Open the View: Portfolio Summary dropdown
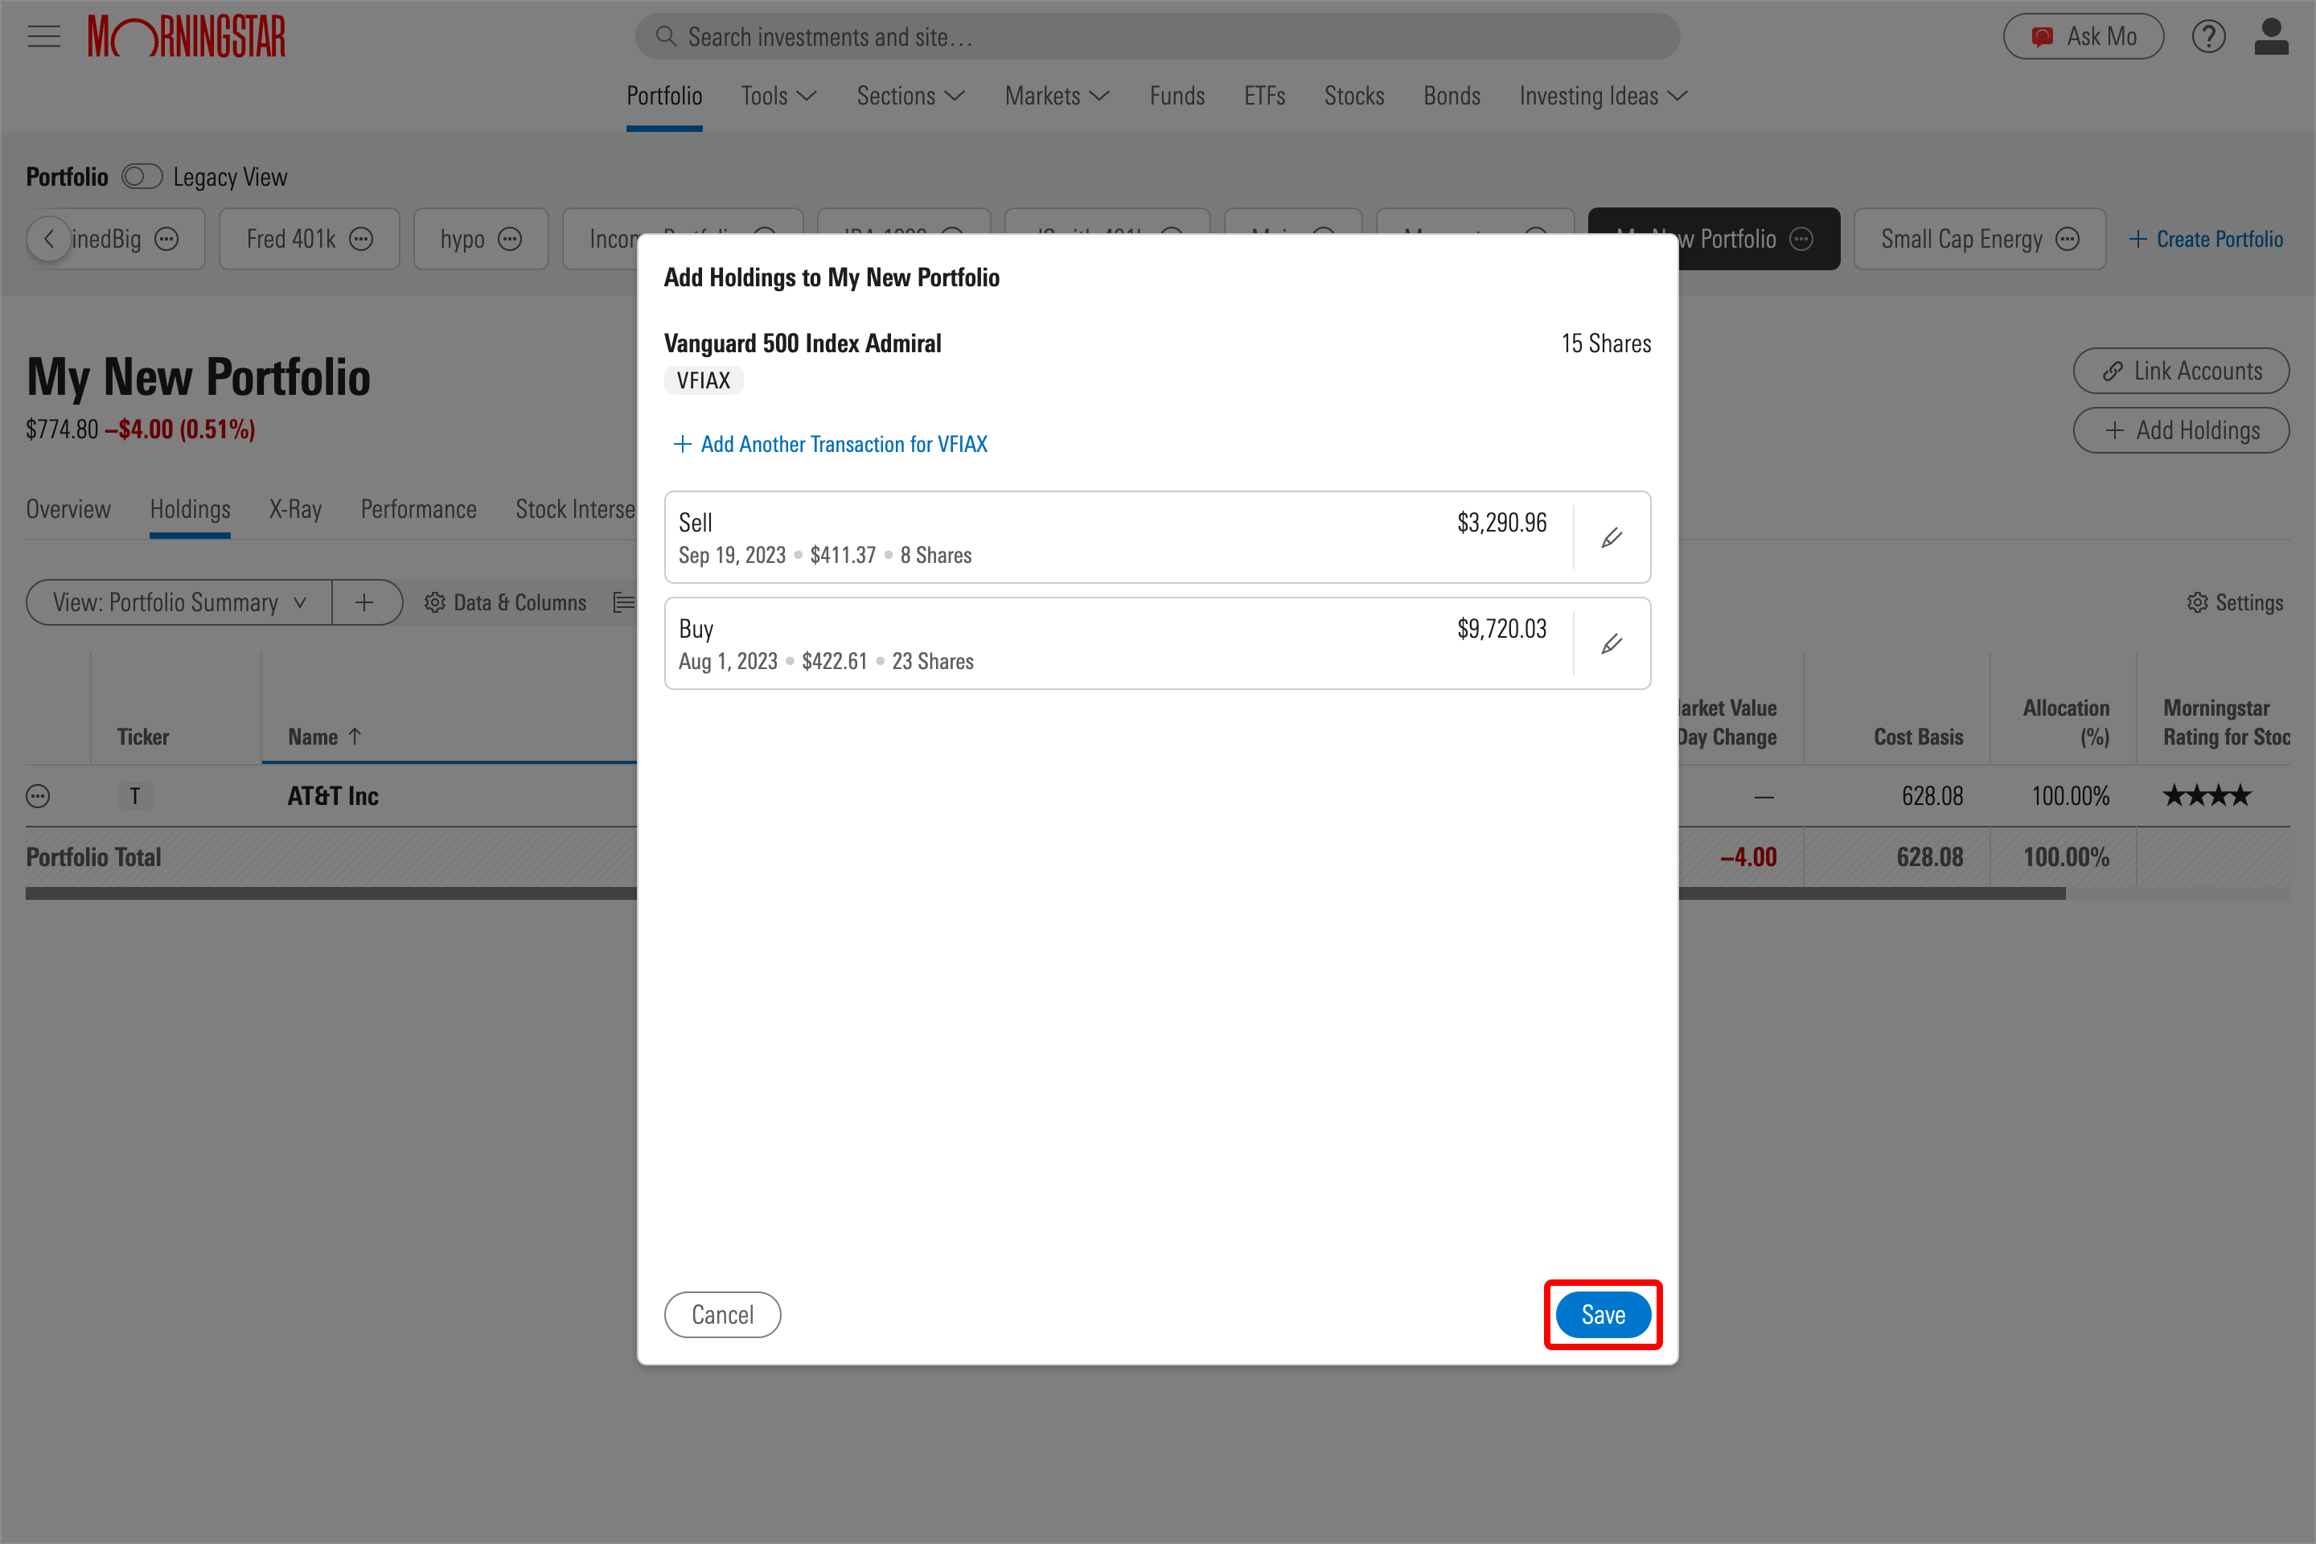This screenshot has height=1544, width=2316. tap(179, 602)
